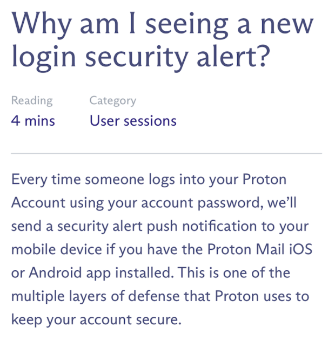
Task: Click 'This is one of the' text
Action: (233, 272)
